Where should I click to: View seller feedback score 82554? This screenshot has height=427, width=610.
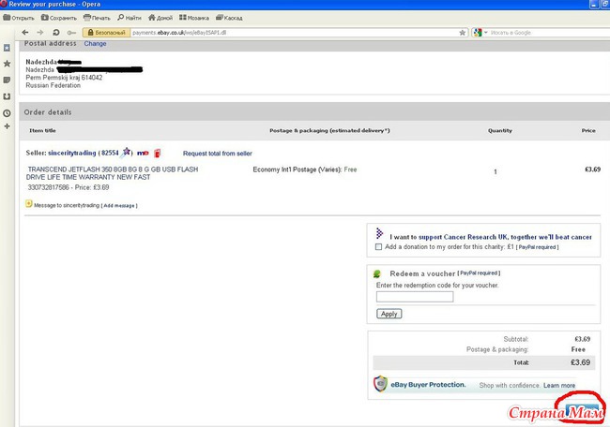click(x=110, y=153)
